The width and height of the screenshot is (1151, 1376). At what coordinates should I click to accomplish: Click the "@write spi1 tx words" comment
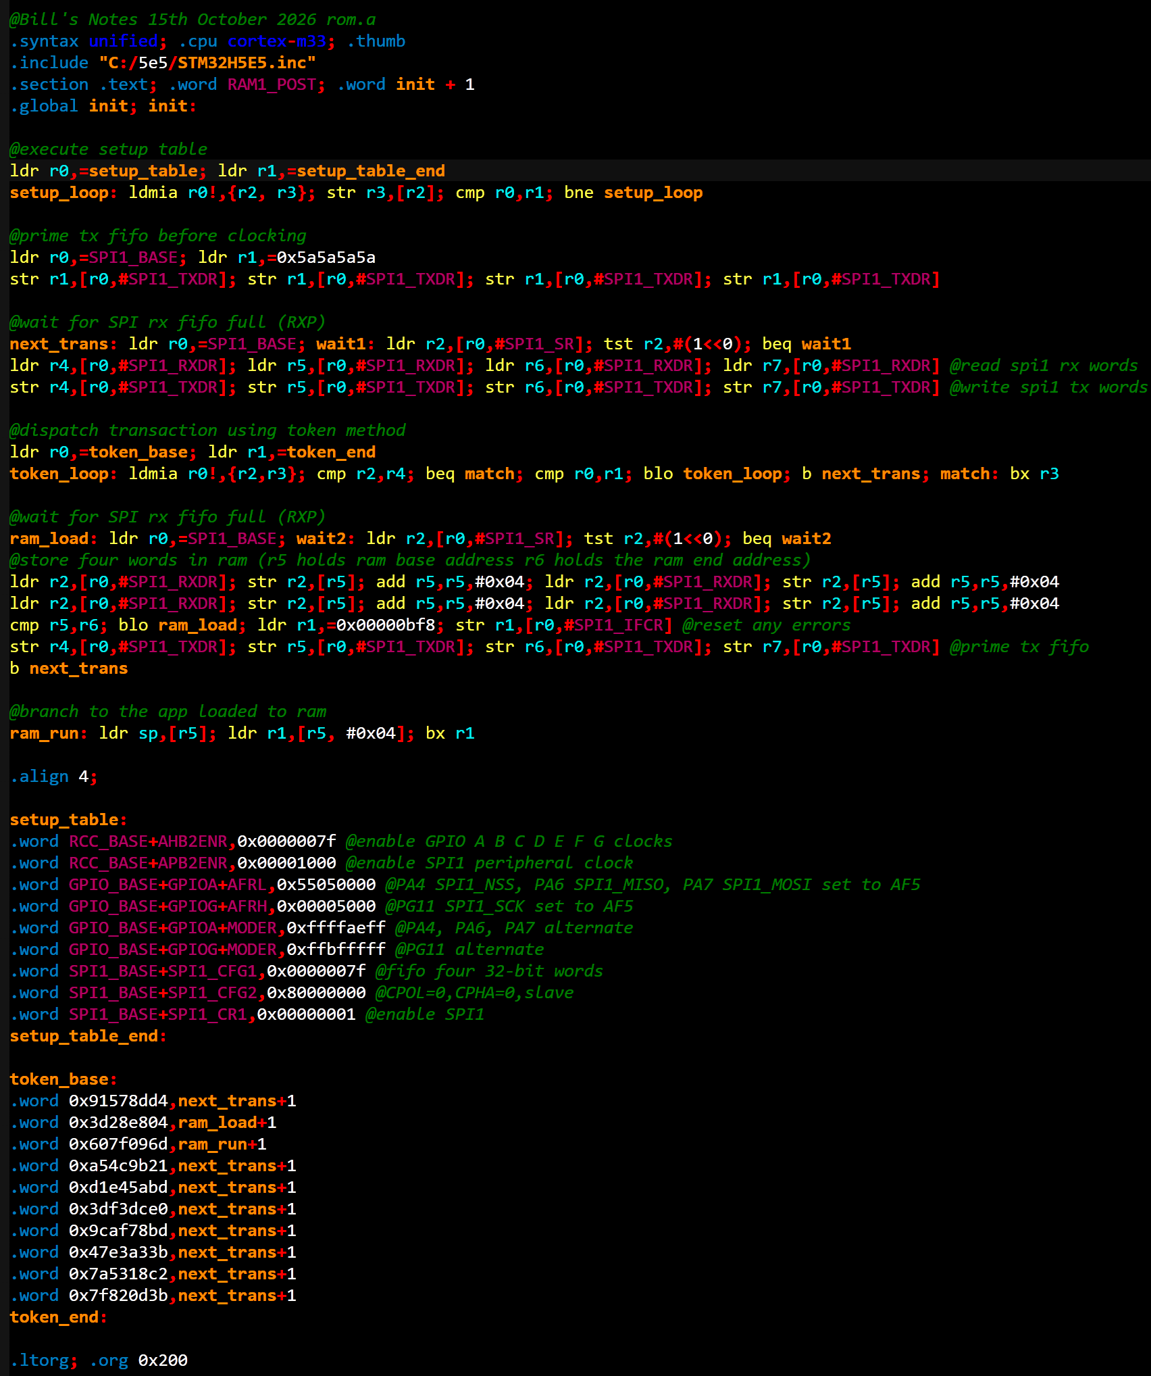pos(1048,387)
